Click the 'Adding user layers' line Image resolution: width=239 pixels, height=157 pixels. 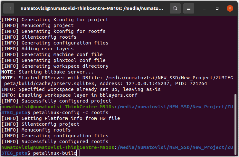pos(37,49)
